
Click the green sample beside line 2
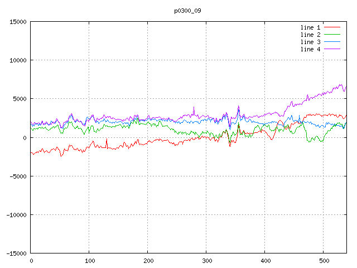[332, 35]
